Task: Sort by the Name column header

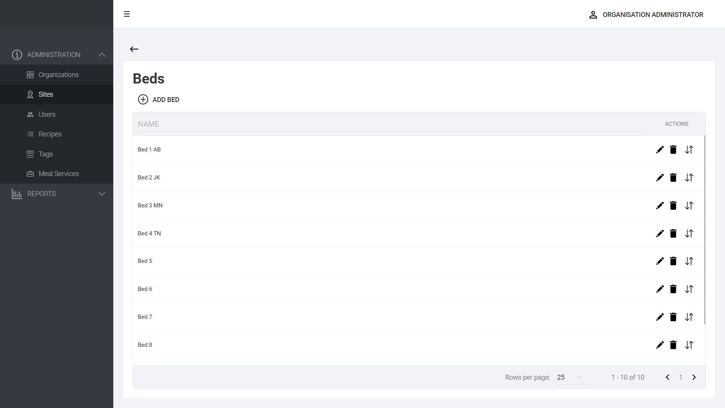Action: (148, 124)
